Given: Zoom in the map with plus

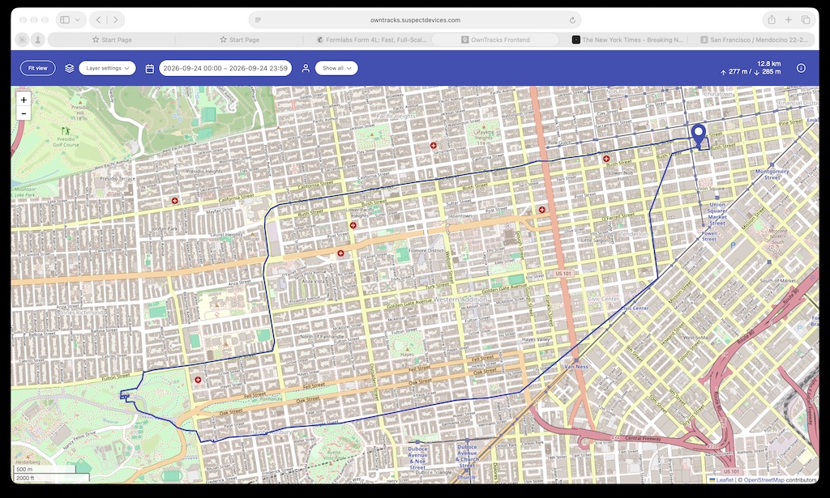Looking at the screenshot, I should click(x=24, y=100).
